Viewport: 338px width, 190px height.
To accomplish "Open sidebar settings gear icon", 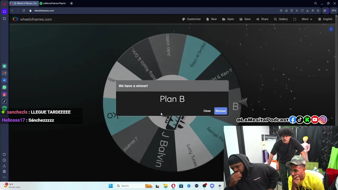I will (4, 172).
